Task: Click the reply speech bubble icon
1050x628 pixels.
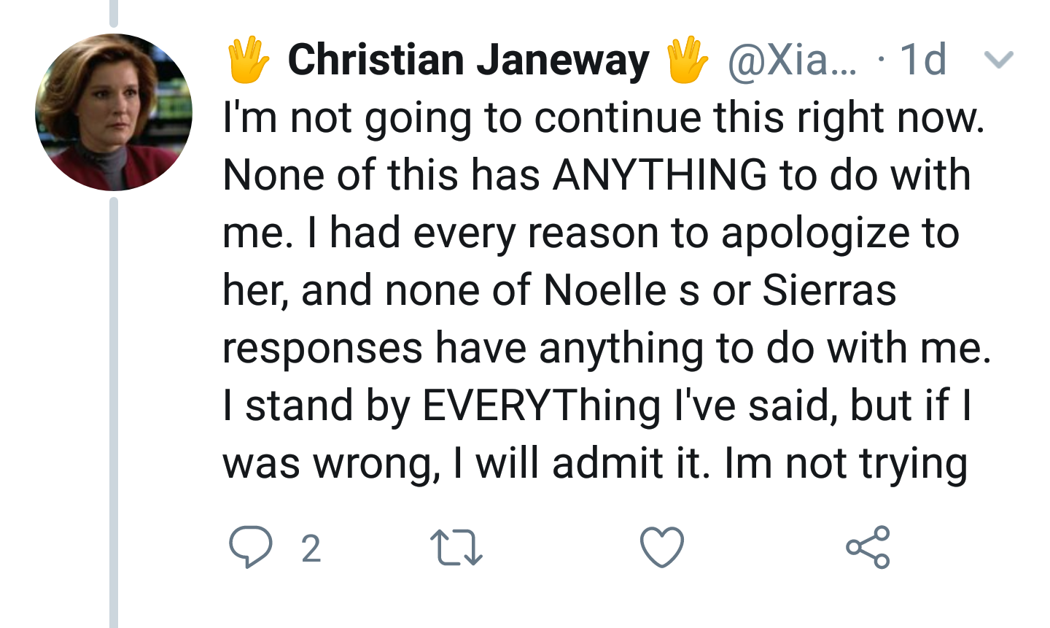Action: (250, 547)
